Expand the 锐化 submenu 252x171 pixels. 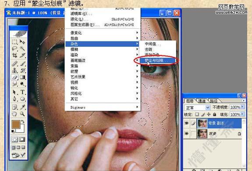click(x=103, y=88)
